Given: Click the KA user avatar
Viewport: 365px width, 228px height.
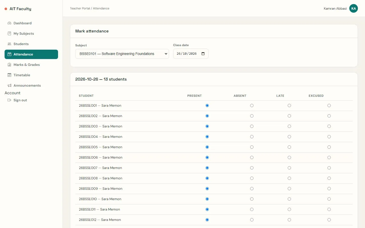Looking at the screenshot, I should (354, 8).
